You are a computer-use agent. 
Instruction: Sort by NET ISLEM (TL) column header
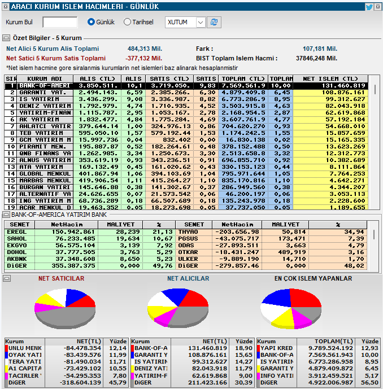(330, 78)
